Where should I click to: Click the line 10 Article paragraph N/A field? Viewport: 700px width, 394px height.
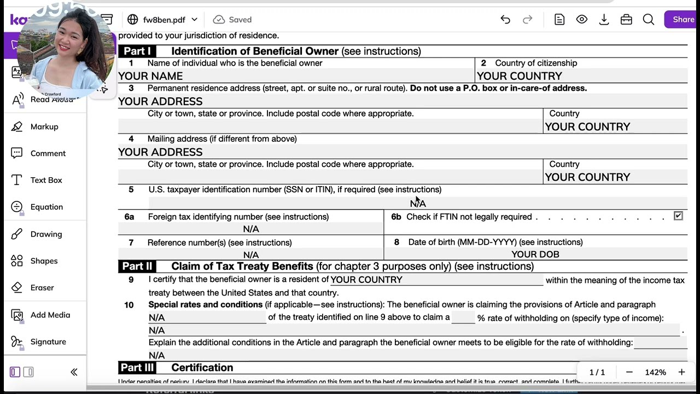tap(207, 317)
